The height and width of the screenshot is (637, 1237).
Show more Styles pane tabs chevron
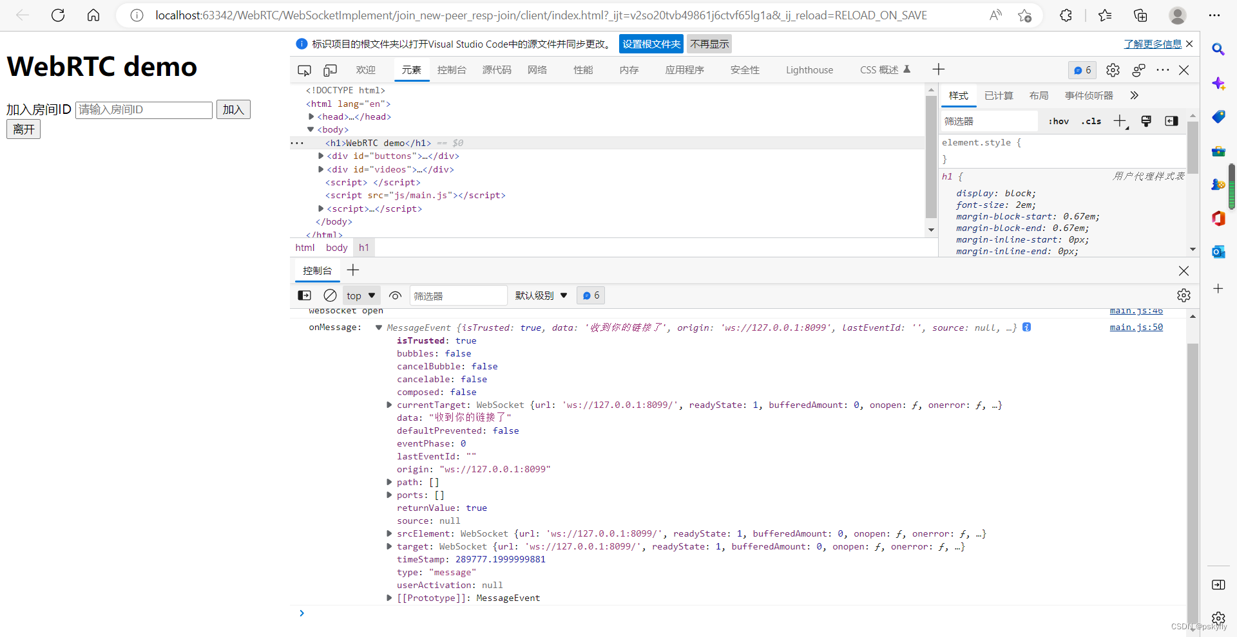pos(1134,95)
